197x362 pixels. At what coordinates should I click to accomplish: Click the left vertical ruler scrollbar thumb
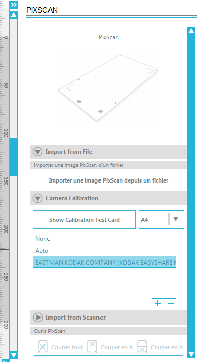point(13,157)
